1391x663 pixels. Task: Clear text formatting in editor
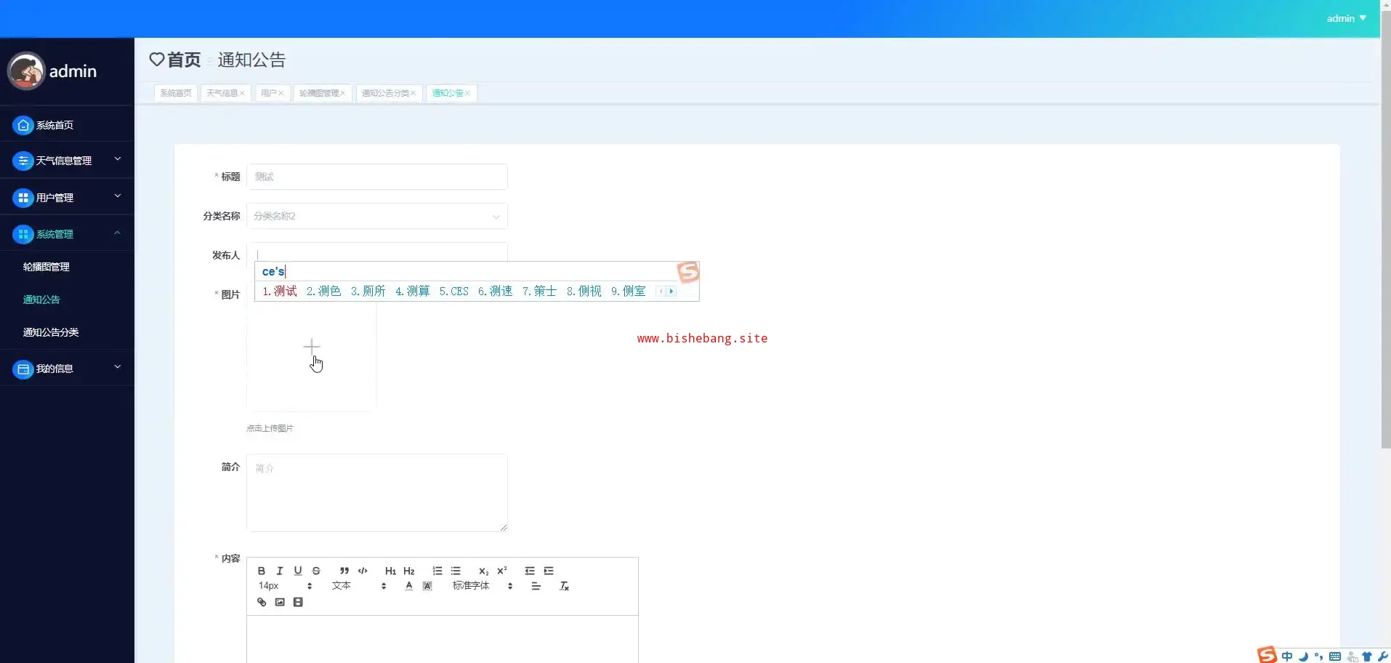pos(564,586)
